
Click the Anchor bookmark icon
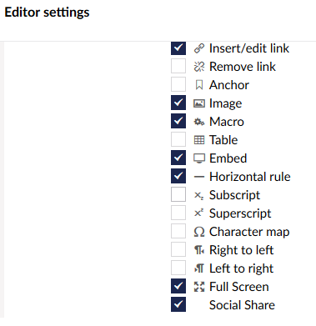pos(199,85)
